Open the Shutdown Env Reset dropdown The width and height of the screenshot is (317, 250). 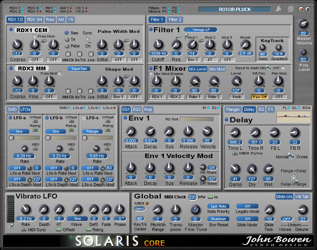point(218,219)
